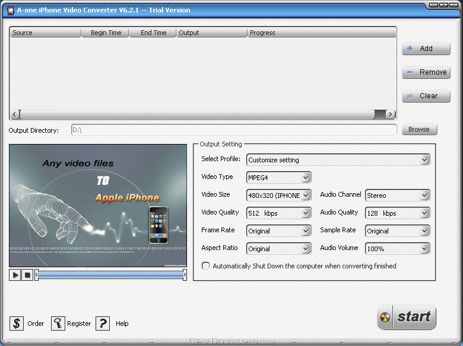Click the Order text label
This screenshot has height=346, width=463.
36,323
